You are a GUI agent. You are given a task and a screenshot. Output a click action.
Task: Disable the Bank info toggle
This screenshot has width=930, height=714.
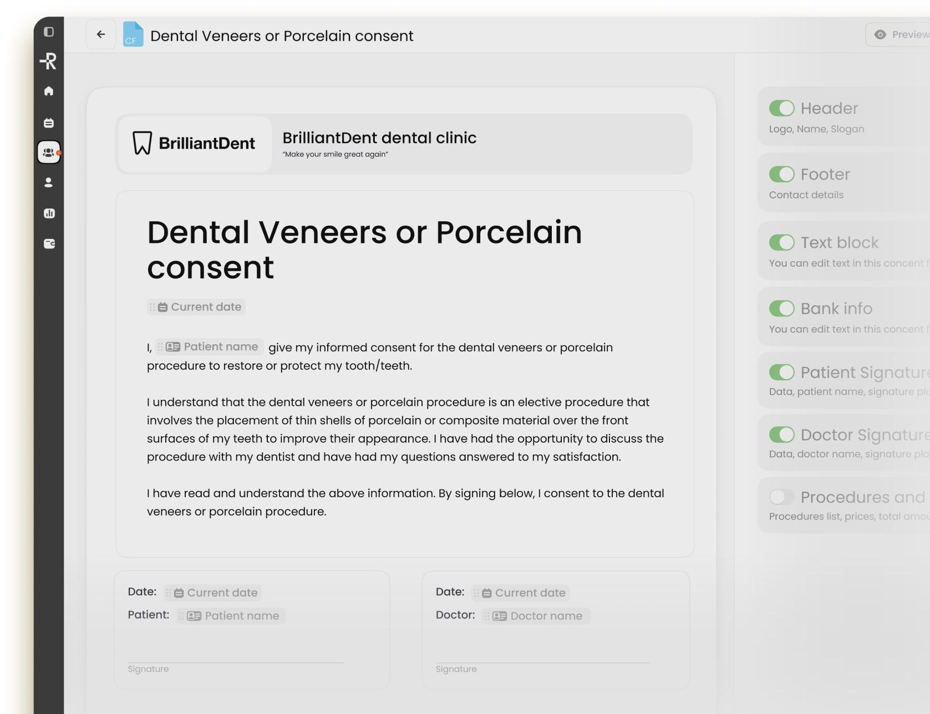pyautogui.click(x=782, y=308)
